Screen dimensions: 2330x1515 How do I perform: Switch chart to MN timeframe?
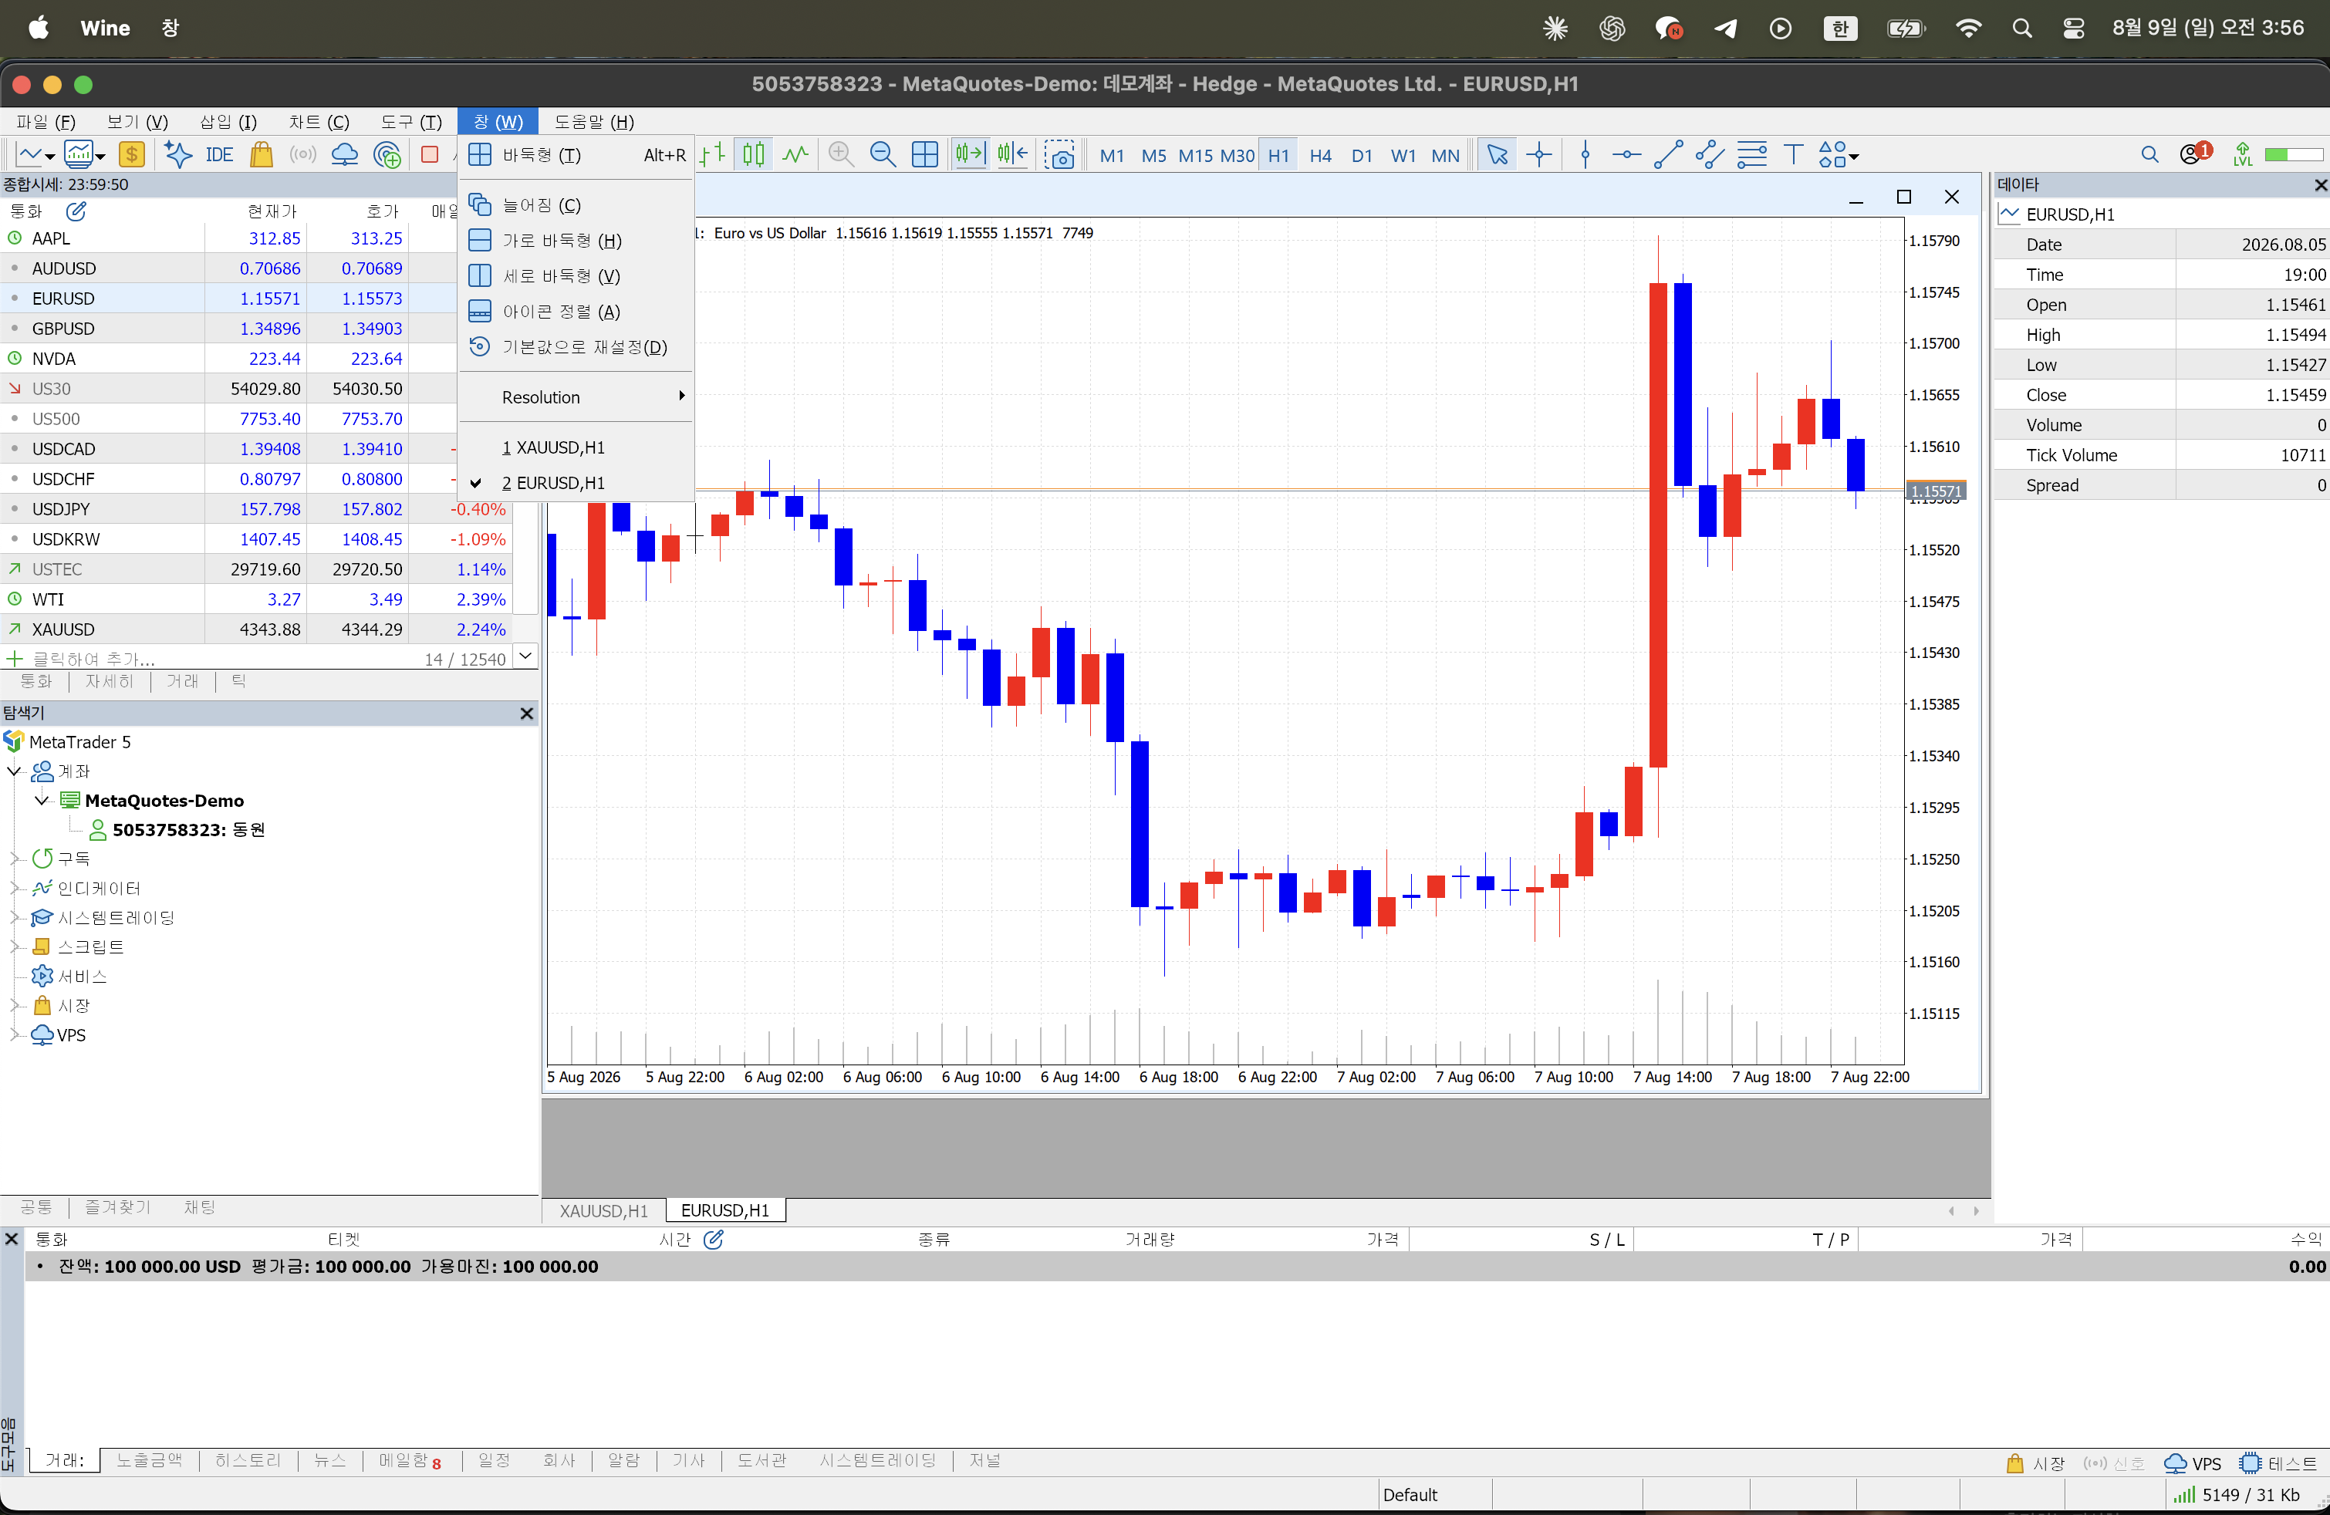[1445, 154]
